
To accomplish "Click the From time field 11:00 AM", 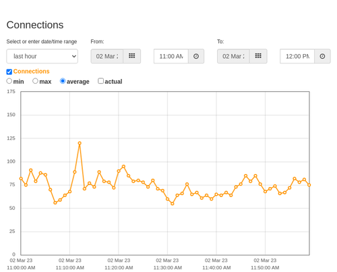I will click(171, 56).
